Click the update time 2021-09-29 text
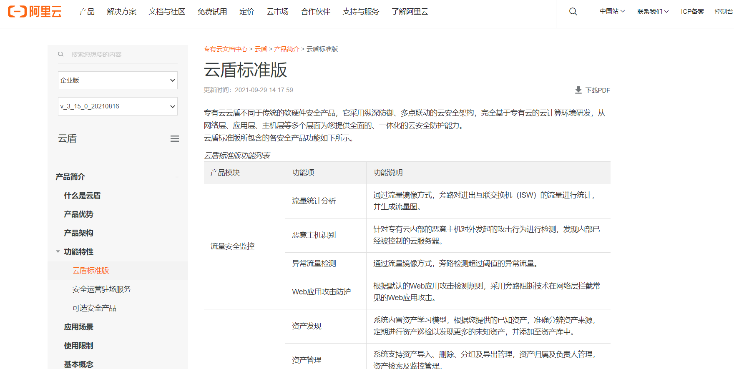Image resolution: width=734 pixels, height=369 pixels. (248, 90)
